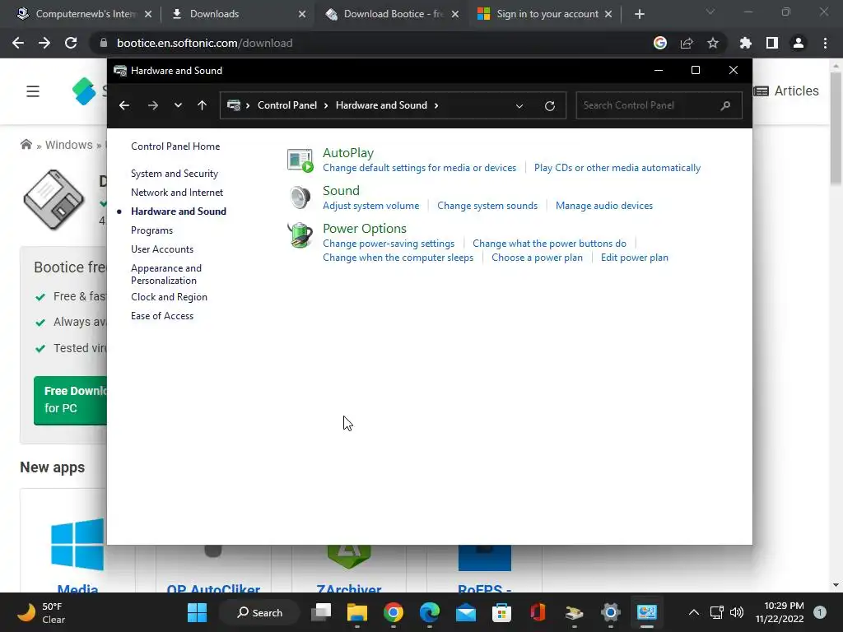The height and width of the screenshot is (632, 843).
Task: Open Manage audio devices link
Action: click(x=604, y=205)
